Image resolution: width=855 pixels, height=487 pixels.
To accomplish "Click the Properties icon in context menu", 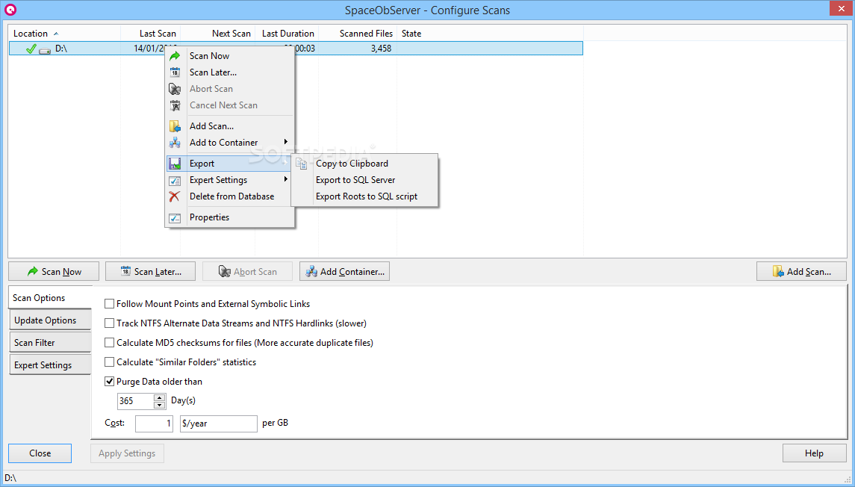I will tap(175, 217).
